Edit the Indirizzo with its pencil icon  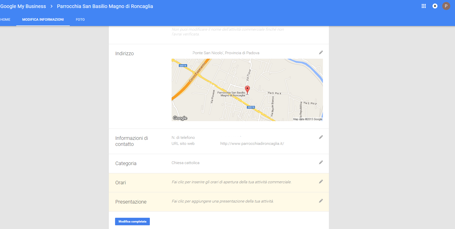[x=321, y=52]
